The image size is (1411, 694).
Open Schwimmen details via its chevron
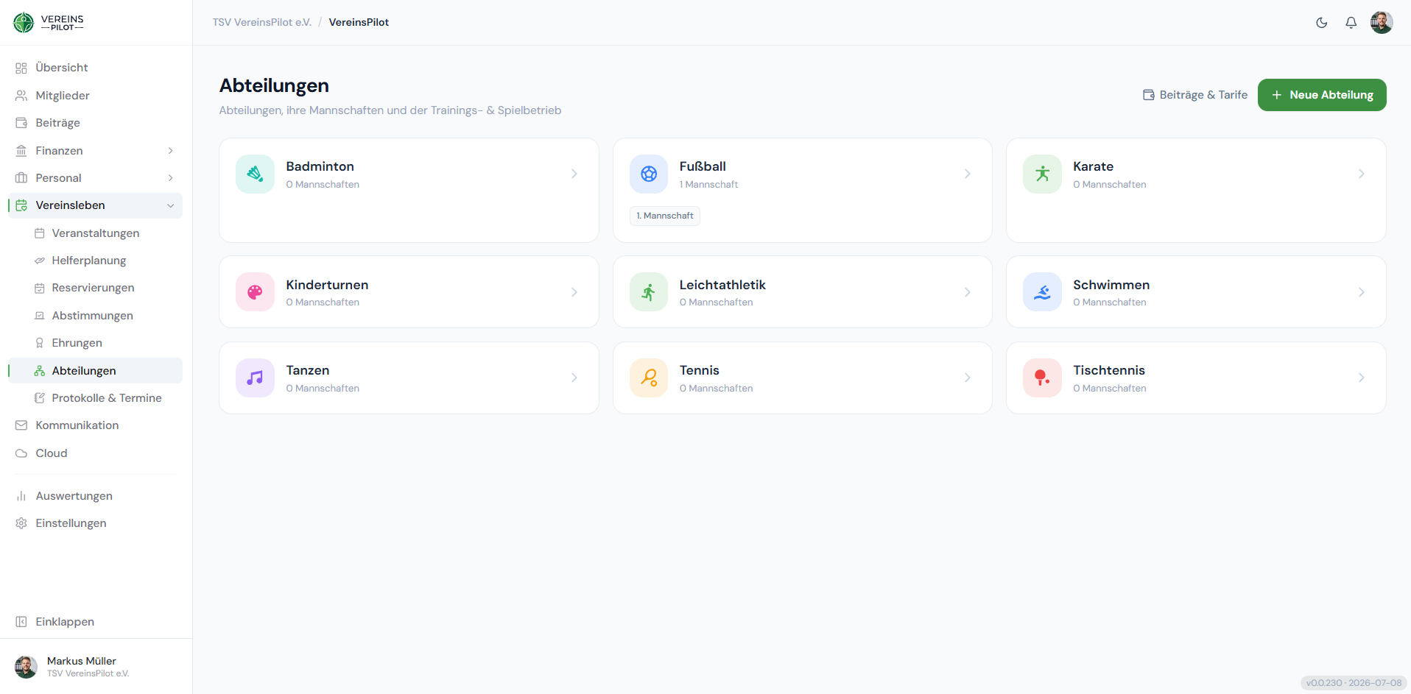pyautogui.click(x=1362, y=292)
